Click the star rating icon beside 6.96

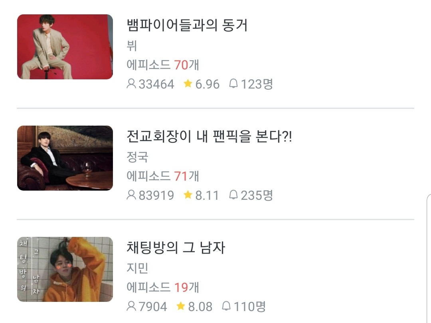pos(188,83)
